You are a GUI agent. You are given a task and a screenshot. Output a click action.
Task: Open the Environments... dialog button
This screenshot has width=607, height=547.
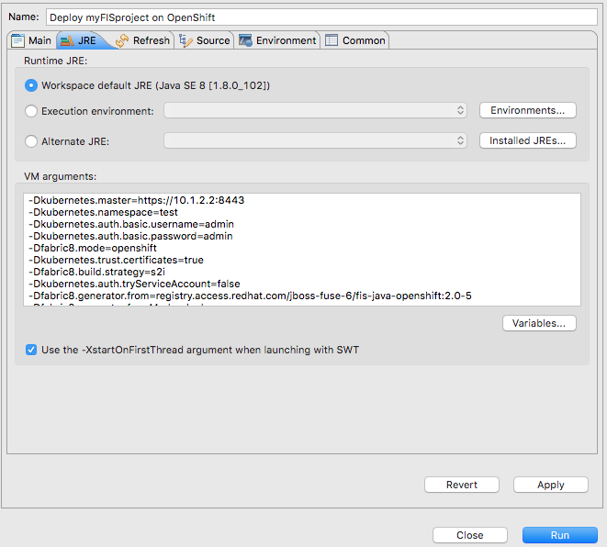point(527,110)
